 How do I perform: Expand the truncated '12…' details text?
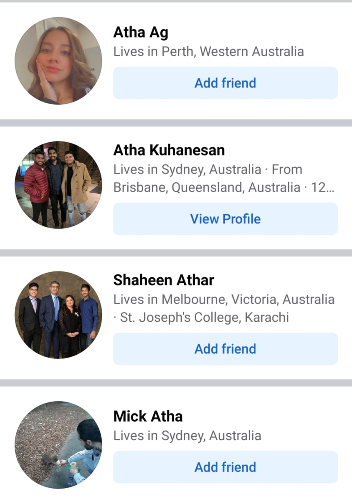(323, 187)
